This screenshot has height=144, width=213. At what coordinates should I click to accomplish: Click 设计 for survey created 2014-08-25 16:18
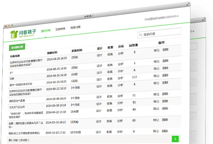click(x=99, y=72)
